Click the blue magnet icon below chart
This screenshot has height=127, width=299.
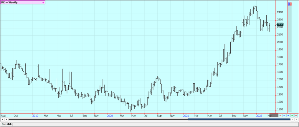284,115
